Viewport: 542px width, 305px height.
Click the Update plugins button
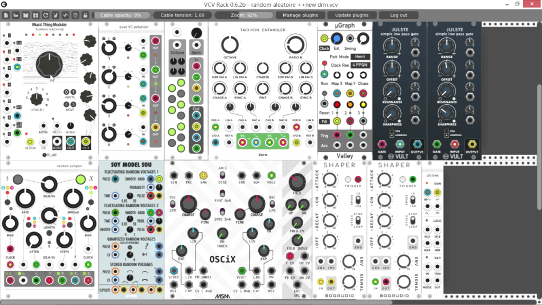(x=352, y=15)
